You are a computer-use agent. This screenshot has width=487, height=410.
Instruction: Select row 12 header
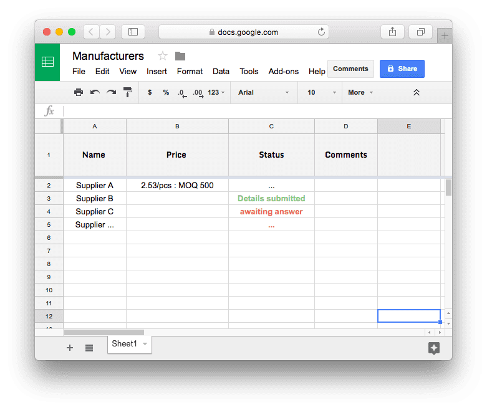pyautogui.click(x=49, y=317)
